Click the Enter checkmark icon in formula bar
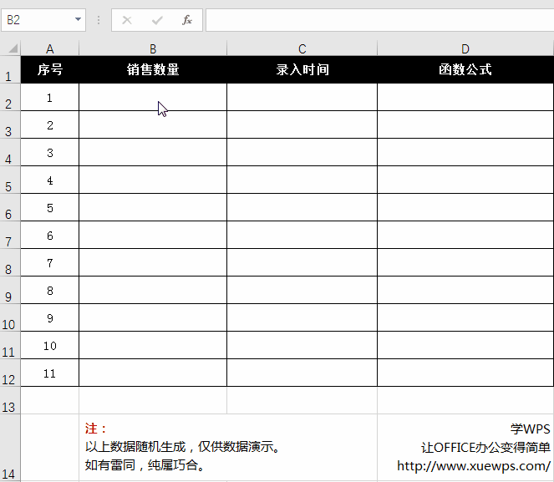Image resolution: width=554 pixels, height=482 pixels. click(x=157, y=19)
